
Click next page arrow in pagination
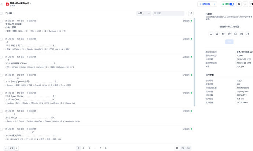(x=16, y=148)
